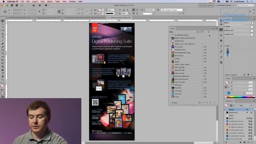The width and height of the screenshot is (256, 144).
Task: Expand the all-platforms.psd link group
Action: [x=170, y=35]
